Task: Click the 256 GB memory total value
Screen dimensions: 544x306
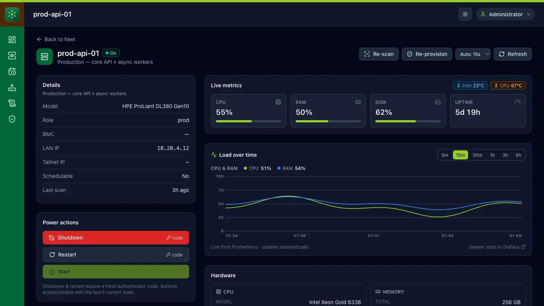Action: pos(511,302)
